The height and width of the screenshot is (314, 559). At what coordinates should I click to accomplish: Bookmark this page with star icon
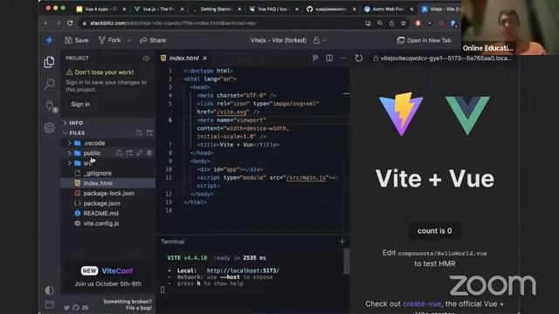404,24
